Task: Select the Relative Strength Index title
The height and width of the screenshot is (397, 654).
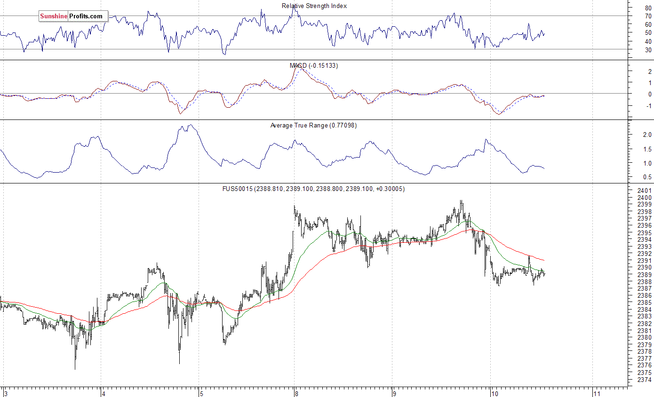Action: coord(314,6)
